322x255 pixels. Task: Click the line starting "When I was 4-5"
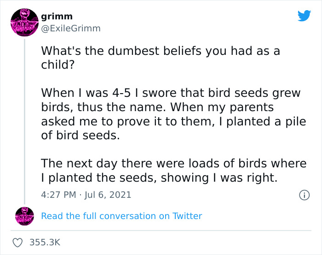point(170,93)
